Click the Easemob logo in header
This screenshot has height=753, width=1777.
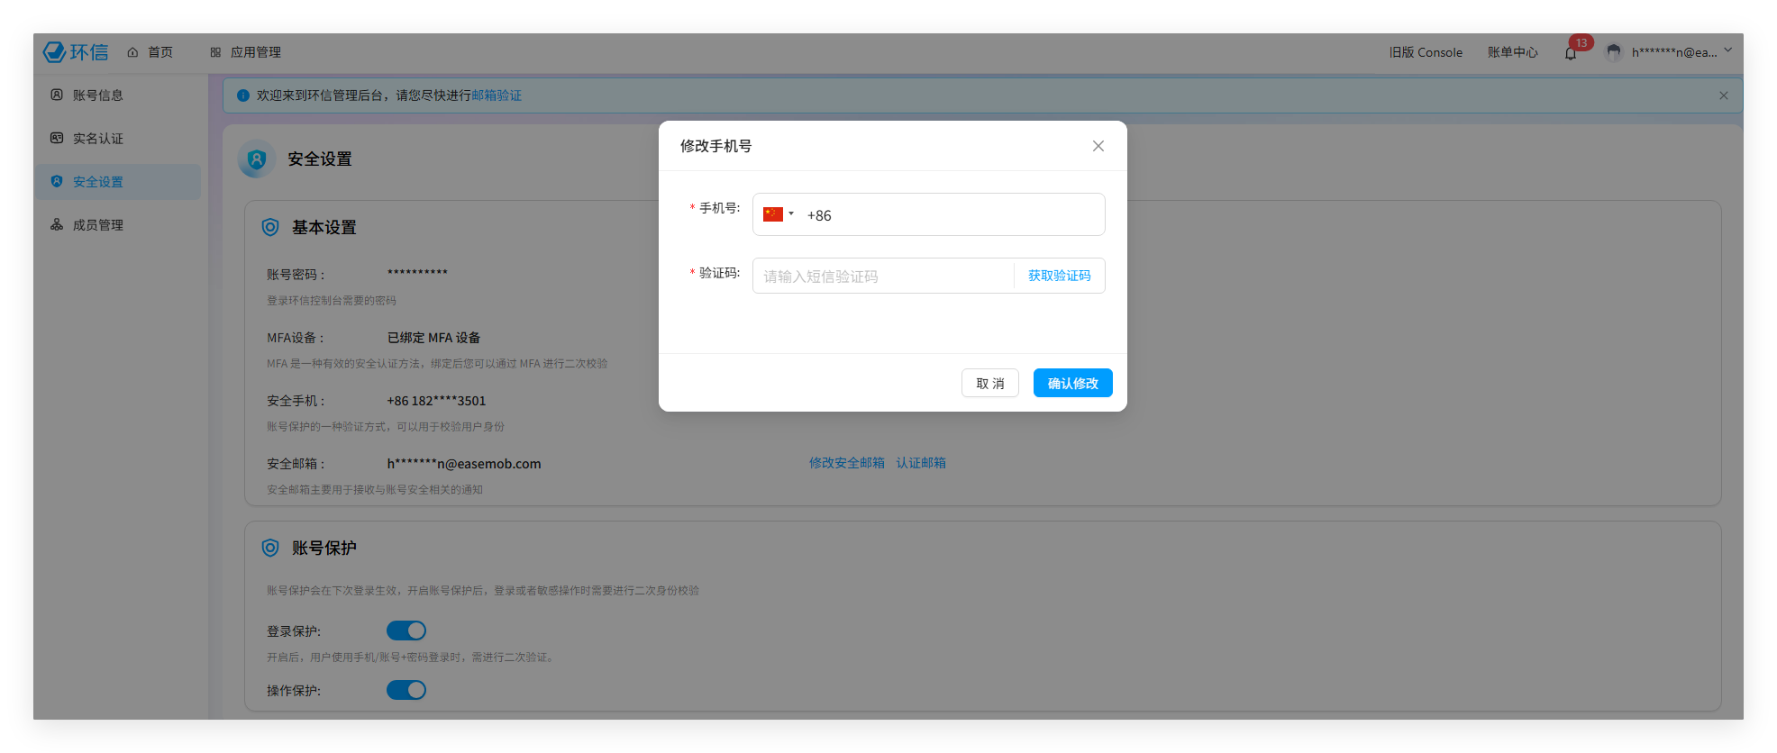(x=76, y=52)
